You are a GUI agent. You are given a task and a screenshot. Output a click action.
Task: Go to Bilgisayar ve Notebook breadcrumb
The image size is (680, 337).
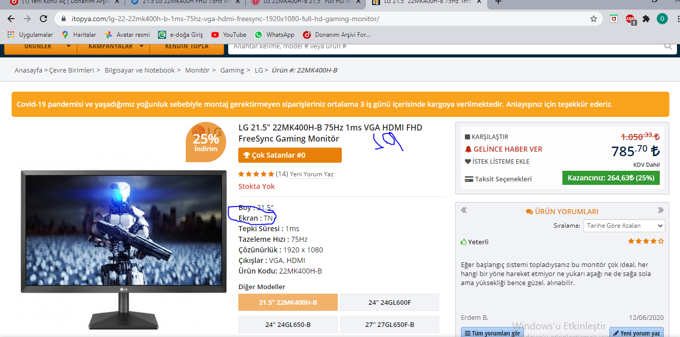(x=140, y=70)
